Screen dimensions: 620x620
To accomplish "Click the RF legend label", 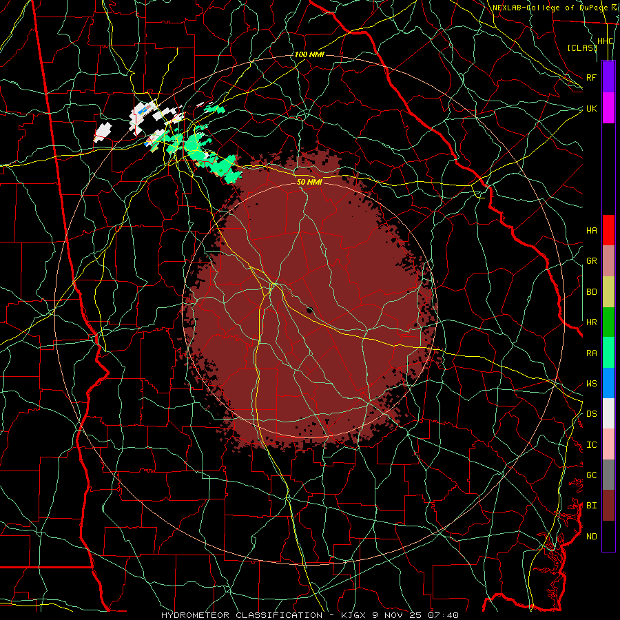I will (x=592, y=77).
